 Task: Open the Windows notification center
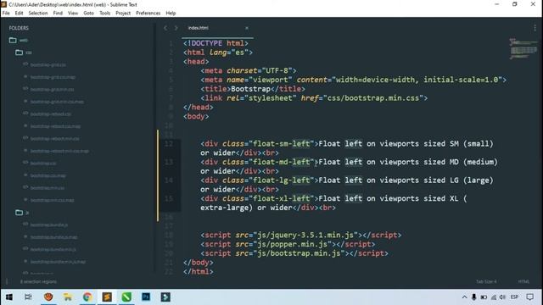tap(529, 297)
